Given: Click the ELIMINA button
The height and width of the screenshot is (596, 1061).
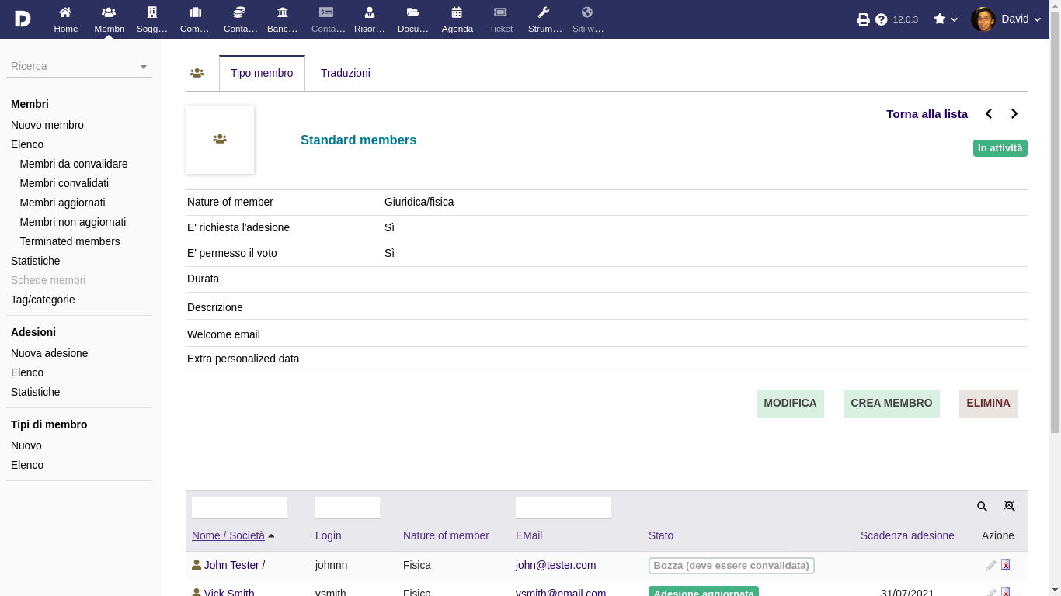Looking at the screenshot, I should click(x=989, y=404).
